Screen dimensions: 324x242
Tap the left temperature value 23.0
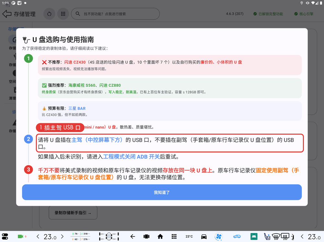(50, 236)
